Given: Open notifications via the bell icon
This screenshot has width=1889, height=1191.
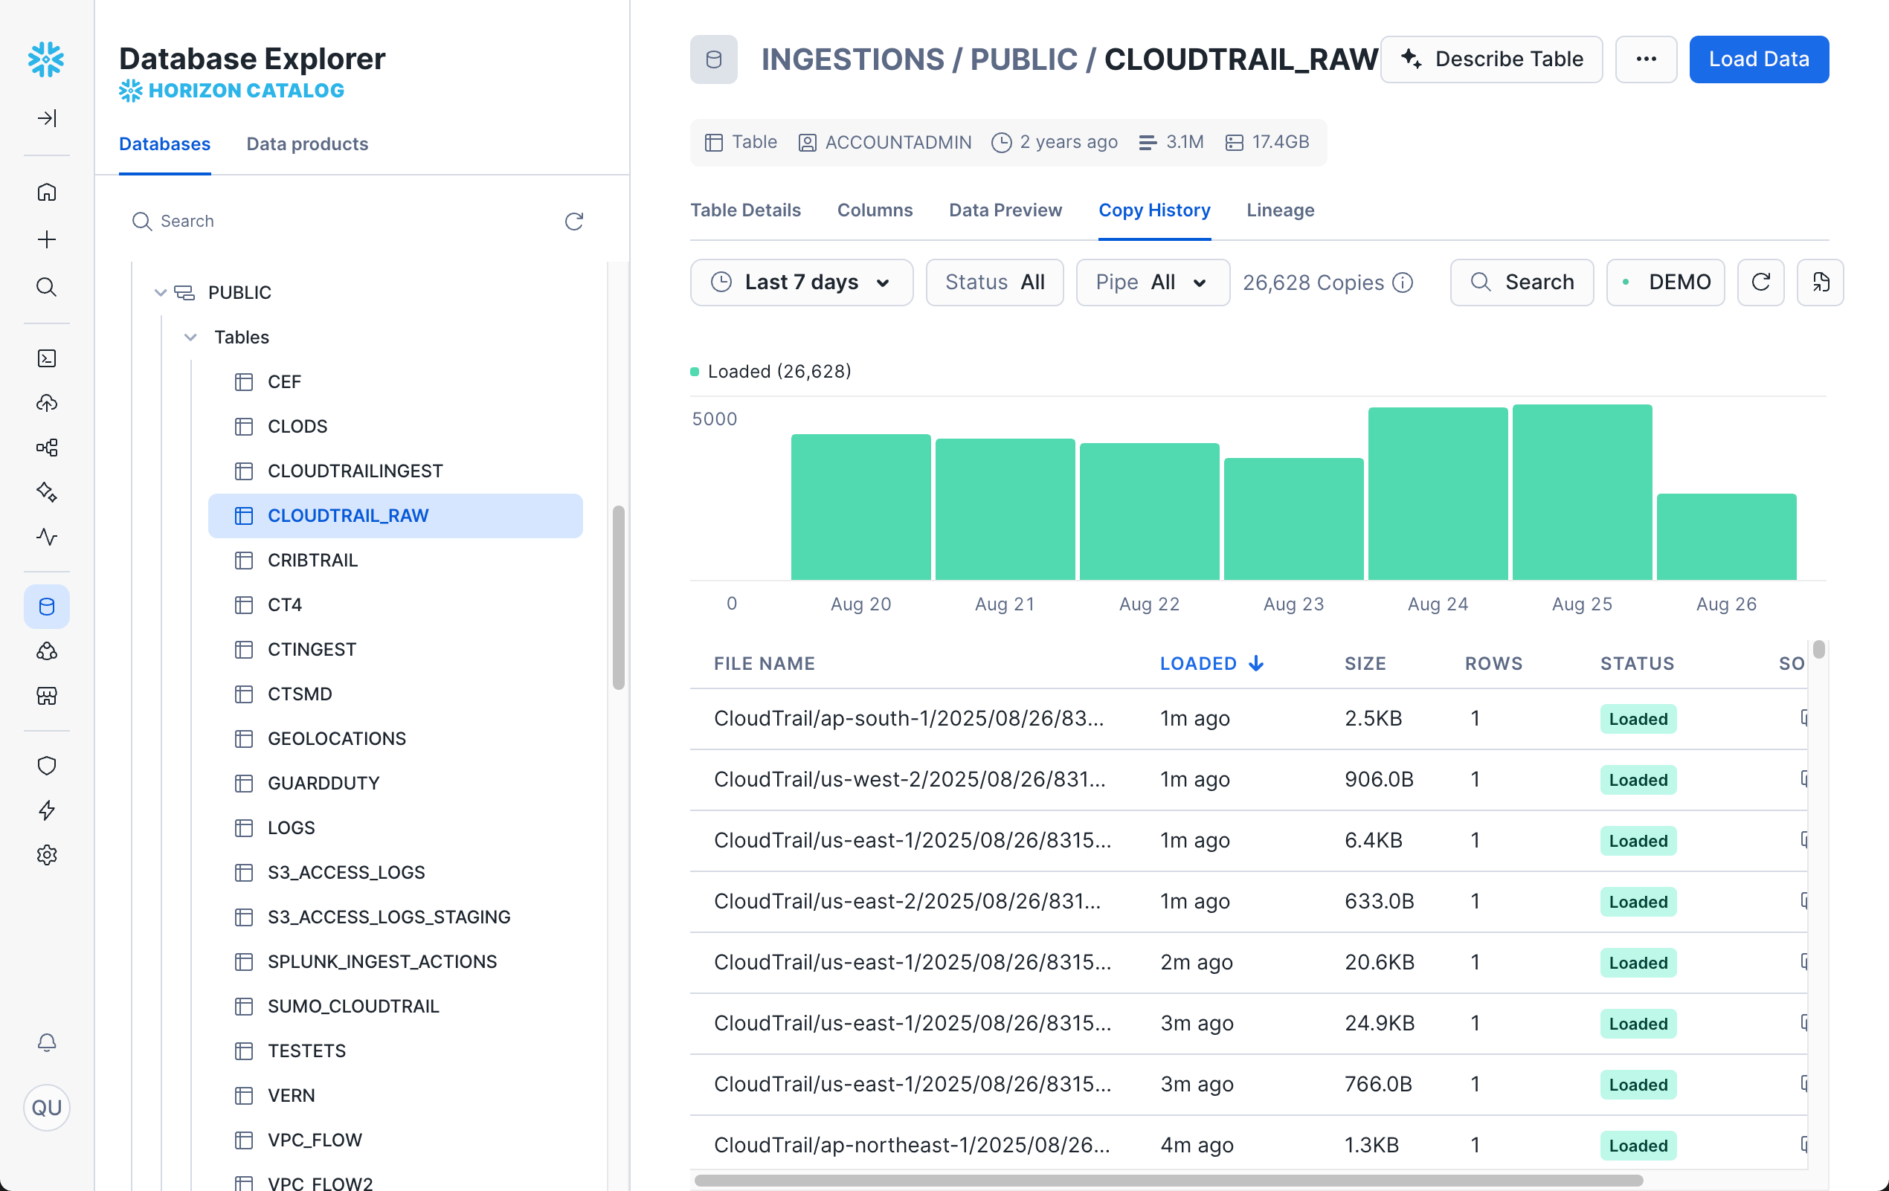Looking at the screenshot, I should click(x=46, y=1043).
